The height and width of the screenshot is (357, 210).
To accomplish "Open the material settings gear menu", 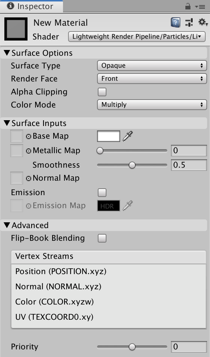I will [202, 22].
